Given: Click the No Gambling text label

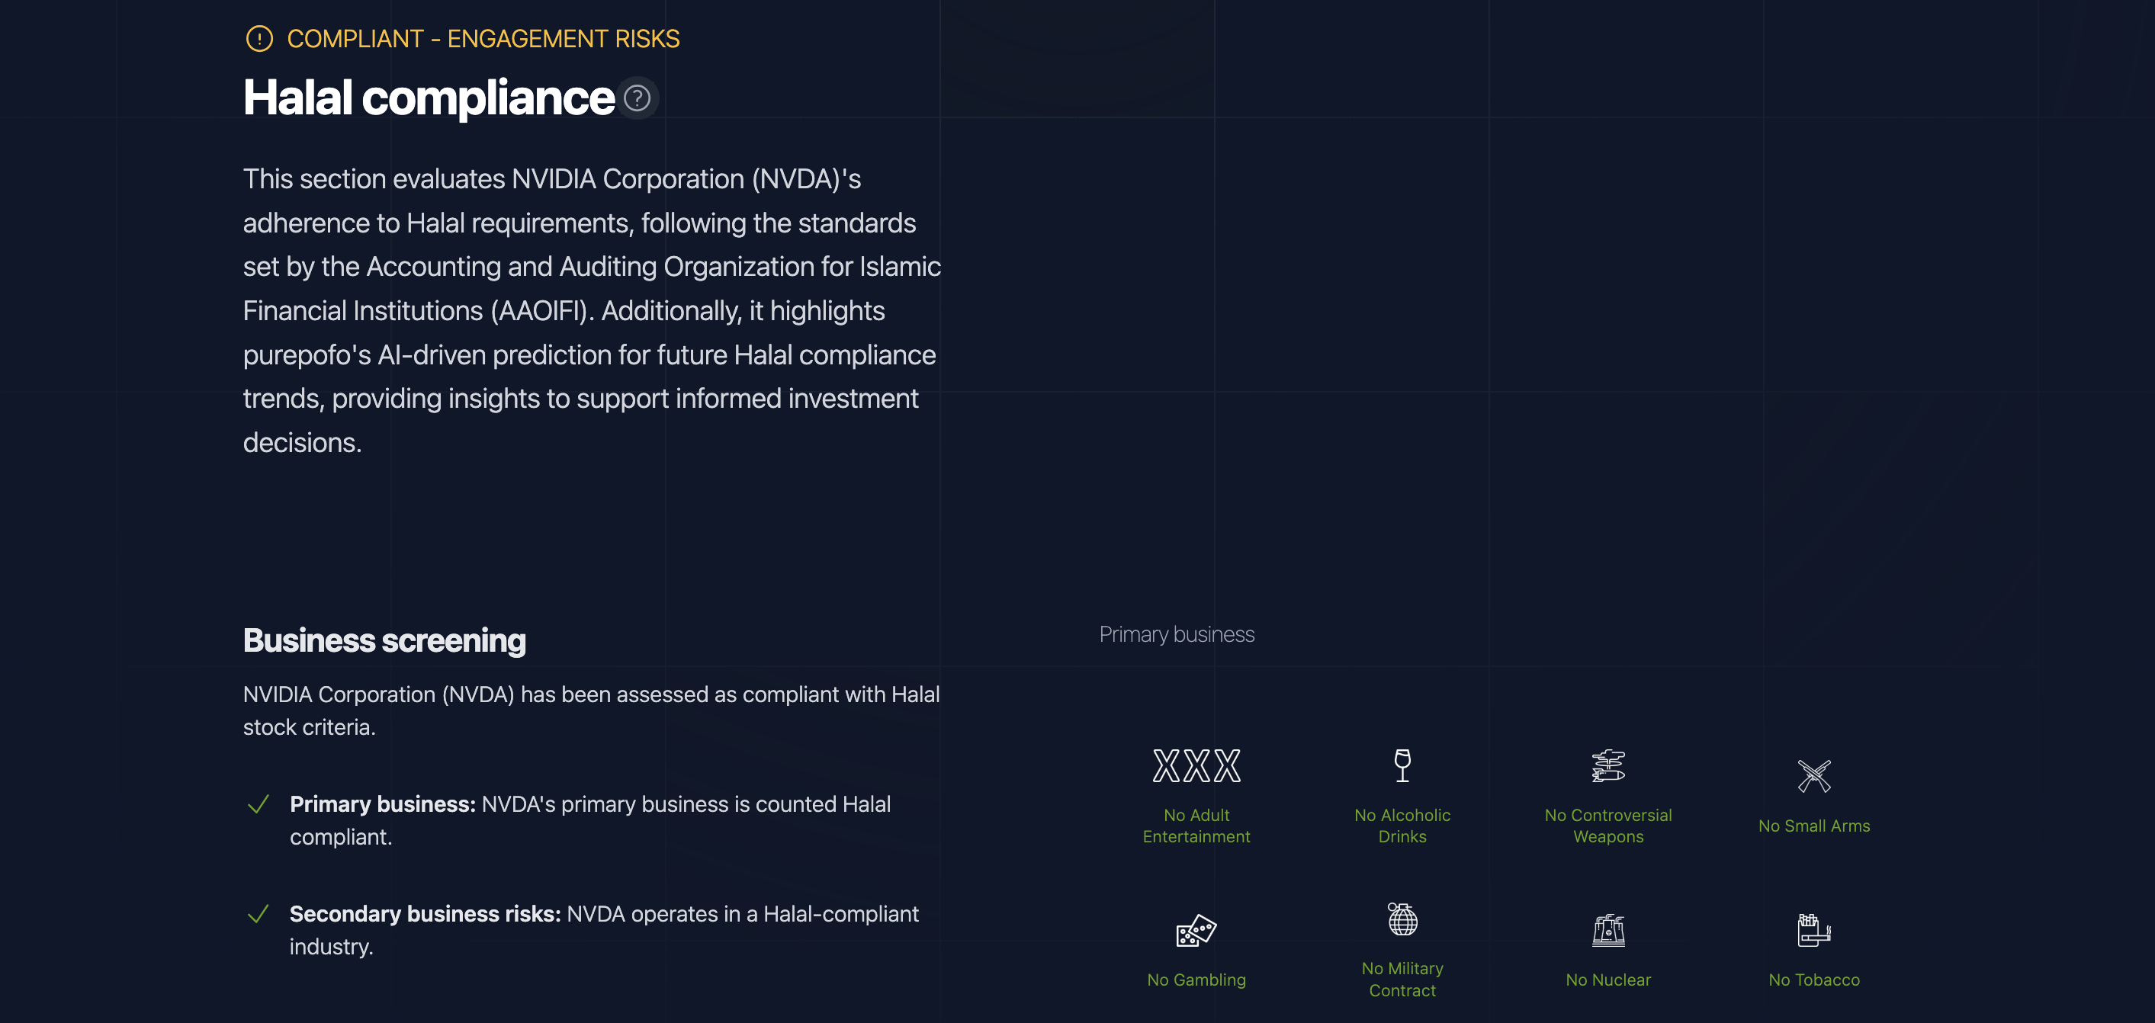Looking at the screenshot, I should (1196, 980).
